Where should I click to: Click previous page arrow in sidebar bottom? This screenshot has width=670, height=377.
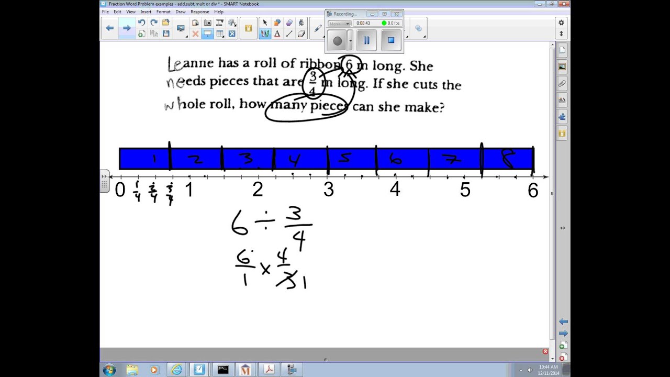point(563,321)
